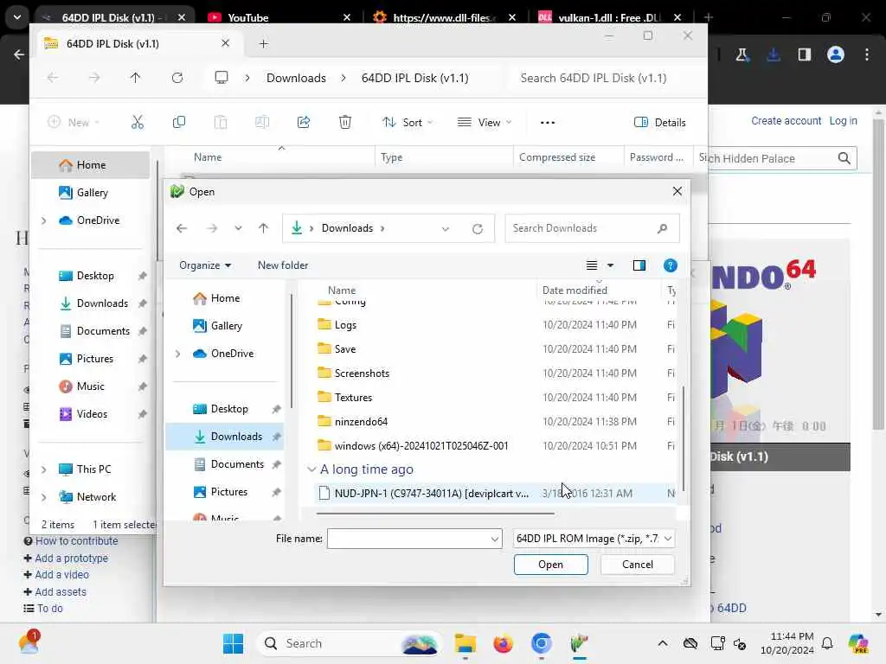Open File Explorer from the taskbar
This screenshot has height=664, width=886.
[x=465, y=643]
